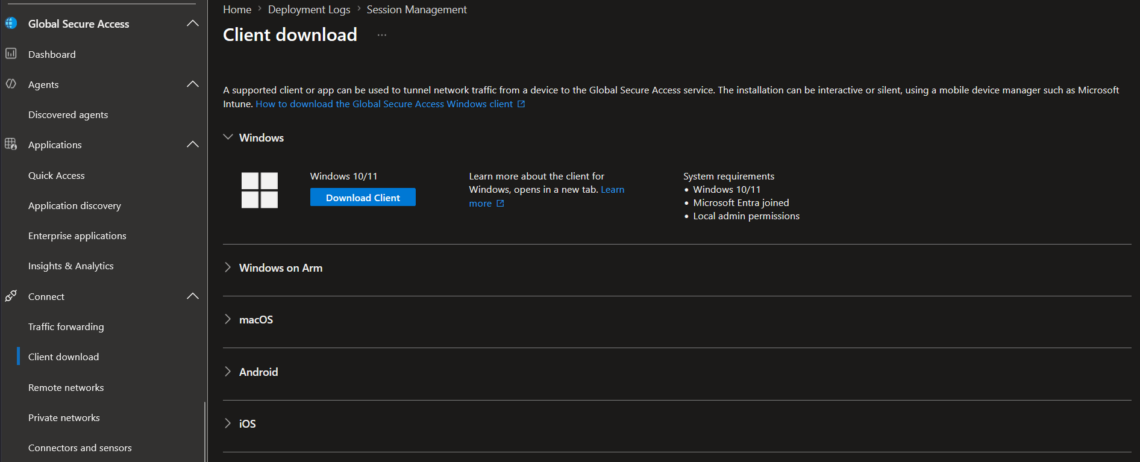Expand the Windows on Arm section
Image resolution: width=1140 pixels, height=462 pixels.
point(228,267)
